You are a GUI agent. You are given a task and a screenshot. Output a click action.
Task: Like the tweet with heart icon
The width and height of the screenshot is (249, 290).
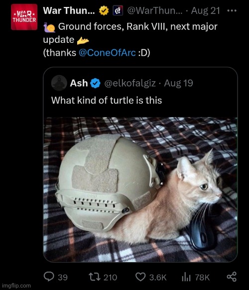click(140, 277)
